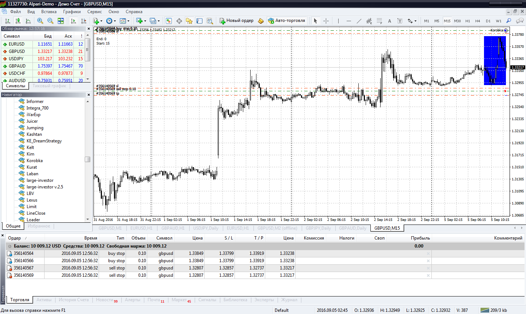Switch to the История Счета tab

[x=74, y=300]
